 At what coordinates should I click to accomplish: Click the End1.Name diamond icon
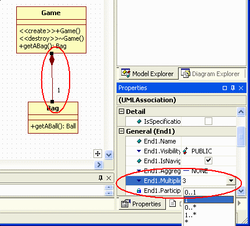point(139,141)
